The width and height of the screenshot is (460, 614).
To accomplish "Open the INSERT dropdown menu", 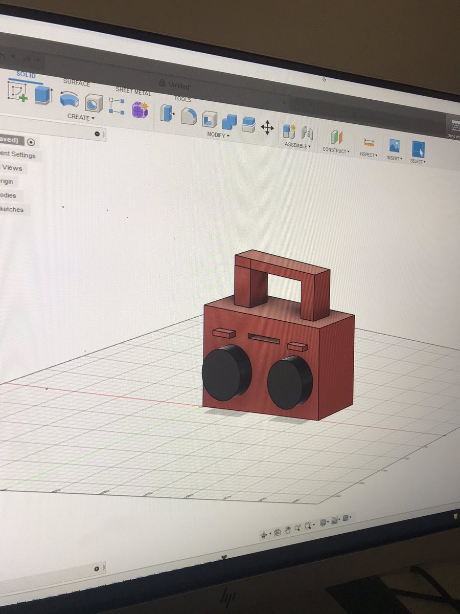I will [394, 158].
